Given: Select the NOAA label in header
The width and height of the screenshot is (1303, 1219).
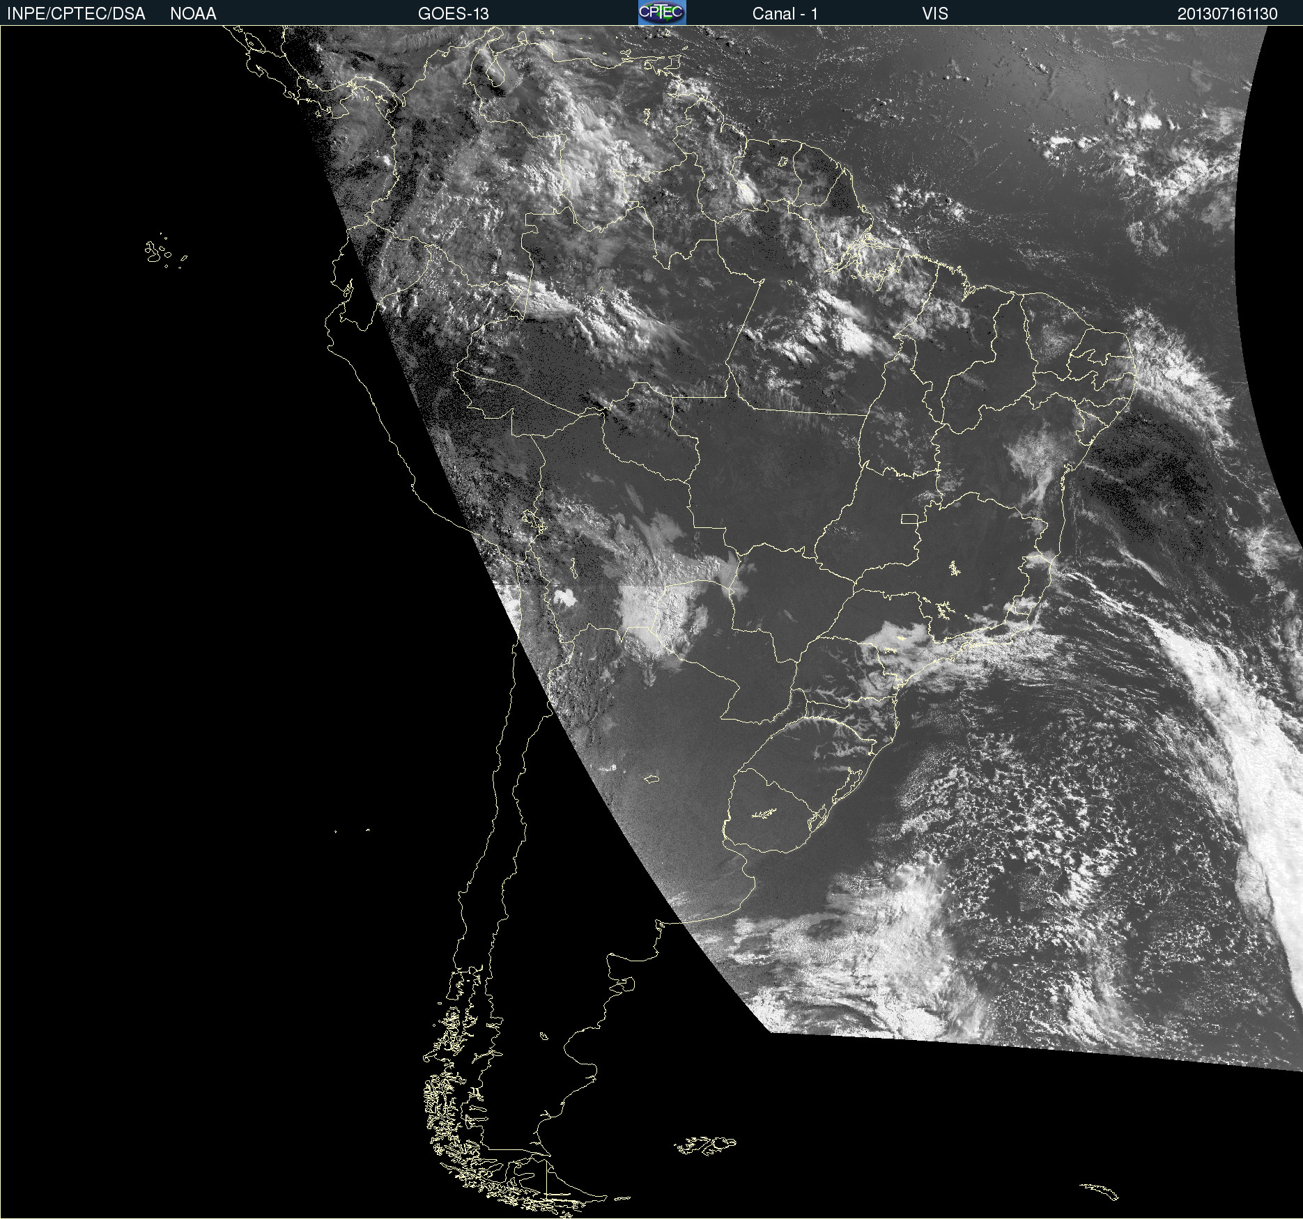Looking at the screenshot, I should tap(193, 14).
